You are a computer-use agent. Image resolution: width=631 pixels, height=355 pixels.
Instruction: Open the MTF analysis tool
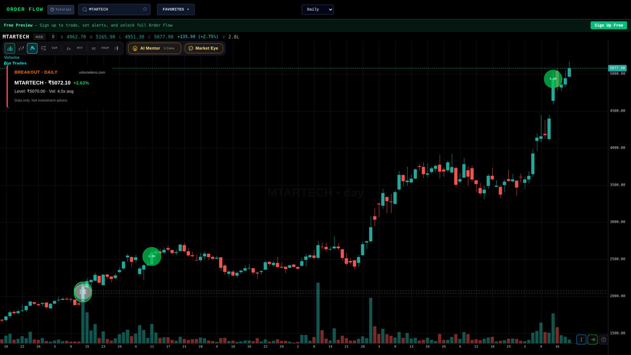(x=79, y=48)
